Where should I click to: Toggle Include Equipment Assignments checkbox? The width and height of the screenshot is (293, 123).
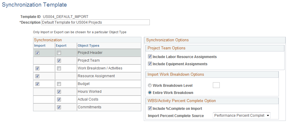(x=150, y=64)
